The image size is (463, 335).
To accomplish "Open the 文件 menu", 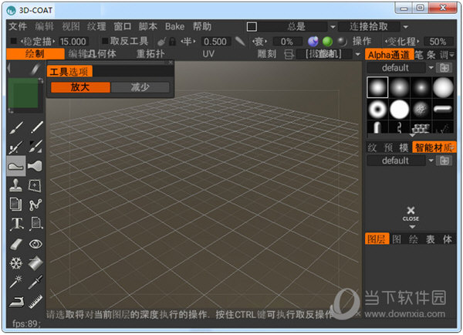I will [x=17, y=26].
